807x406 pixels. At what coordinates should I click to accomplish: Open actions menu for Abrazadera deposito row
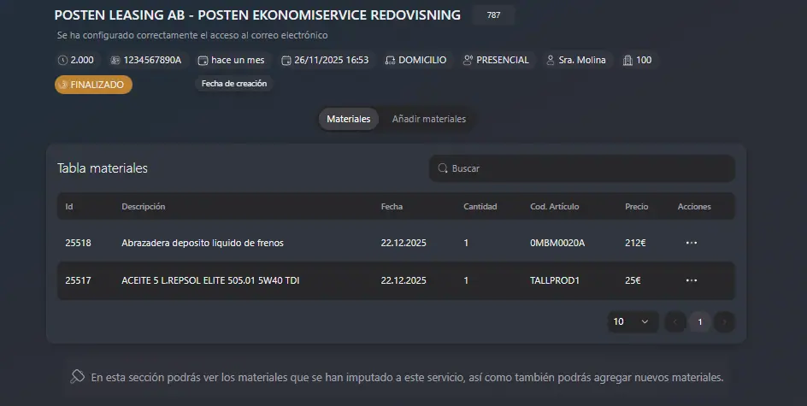[x=691, y=243]
